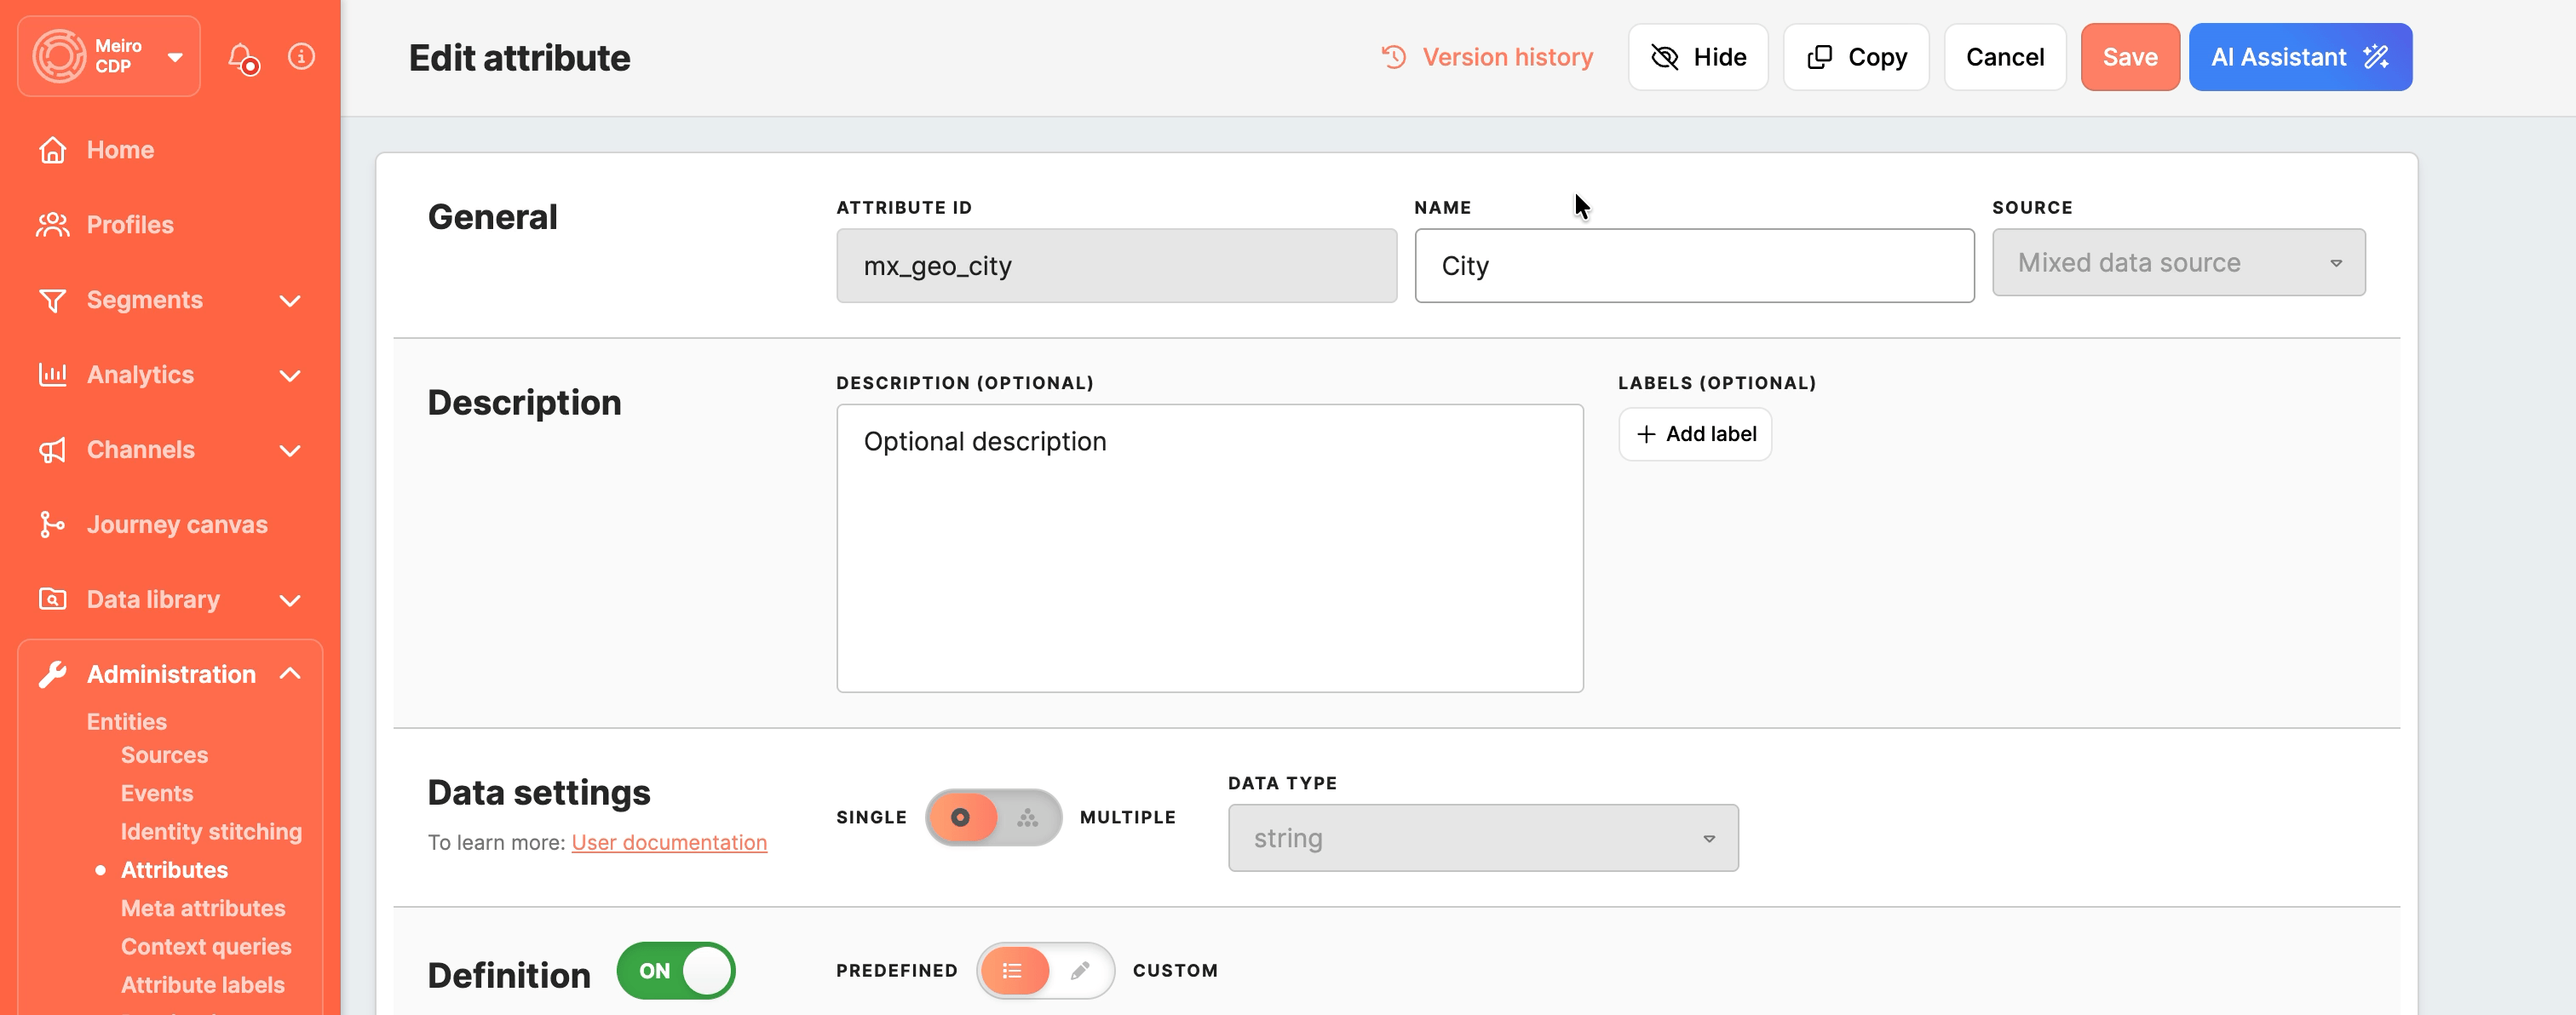Click the Optional description text area
The width and height of the screenshot is (2576, 1015).
coord(1210,548)
